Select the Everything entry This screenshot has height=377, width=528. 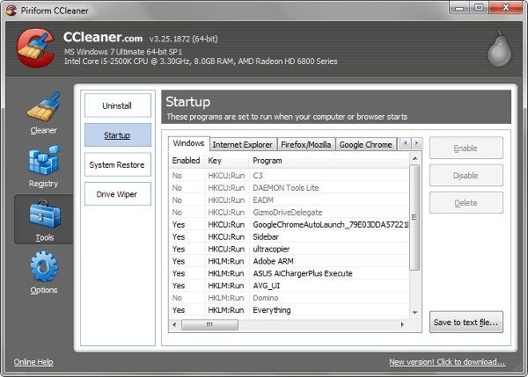[289, 310]
